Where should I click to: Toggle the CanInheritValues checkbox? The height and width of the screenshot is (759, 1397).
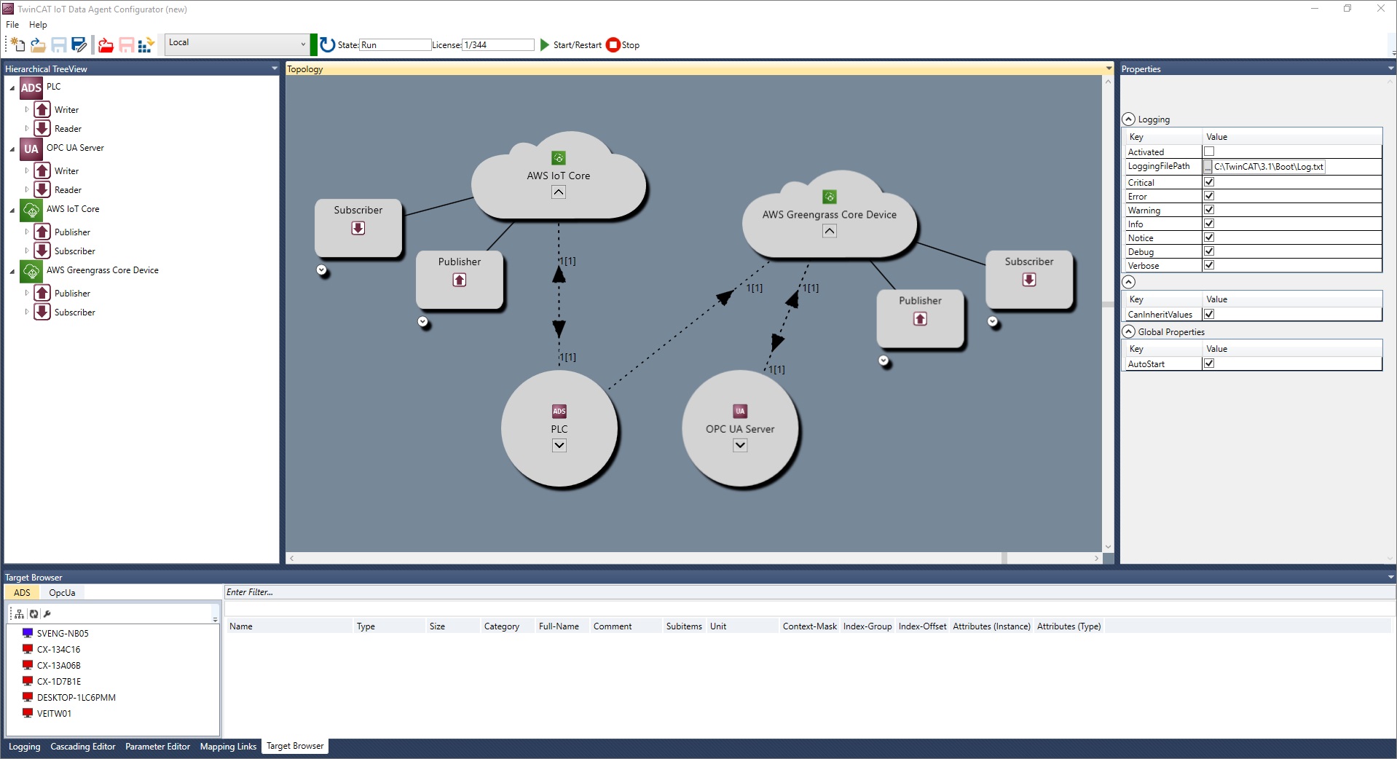pyautogui.click(x=1209, y=314)
